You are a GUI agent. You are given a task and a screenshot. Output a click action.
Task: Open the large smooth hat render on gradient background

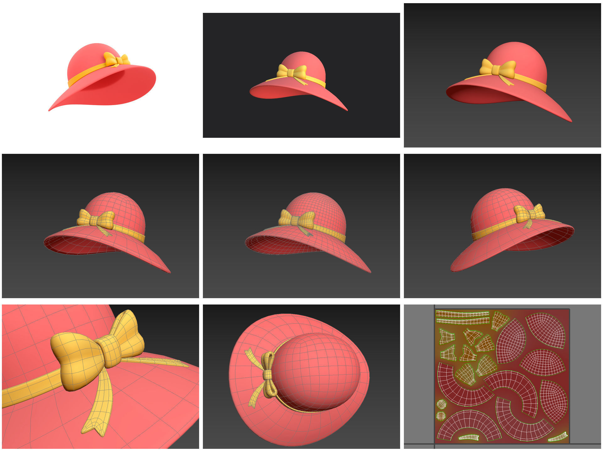coord(503,75)
